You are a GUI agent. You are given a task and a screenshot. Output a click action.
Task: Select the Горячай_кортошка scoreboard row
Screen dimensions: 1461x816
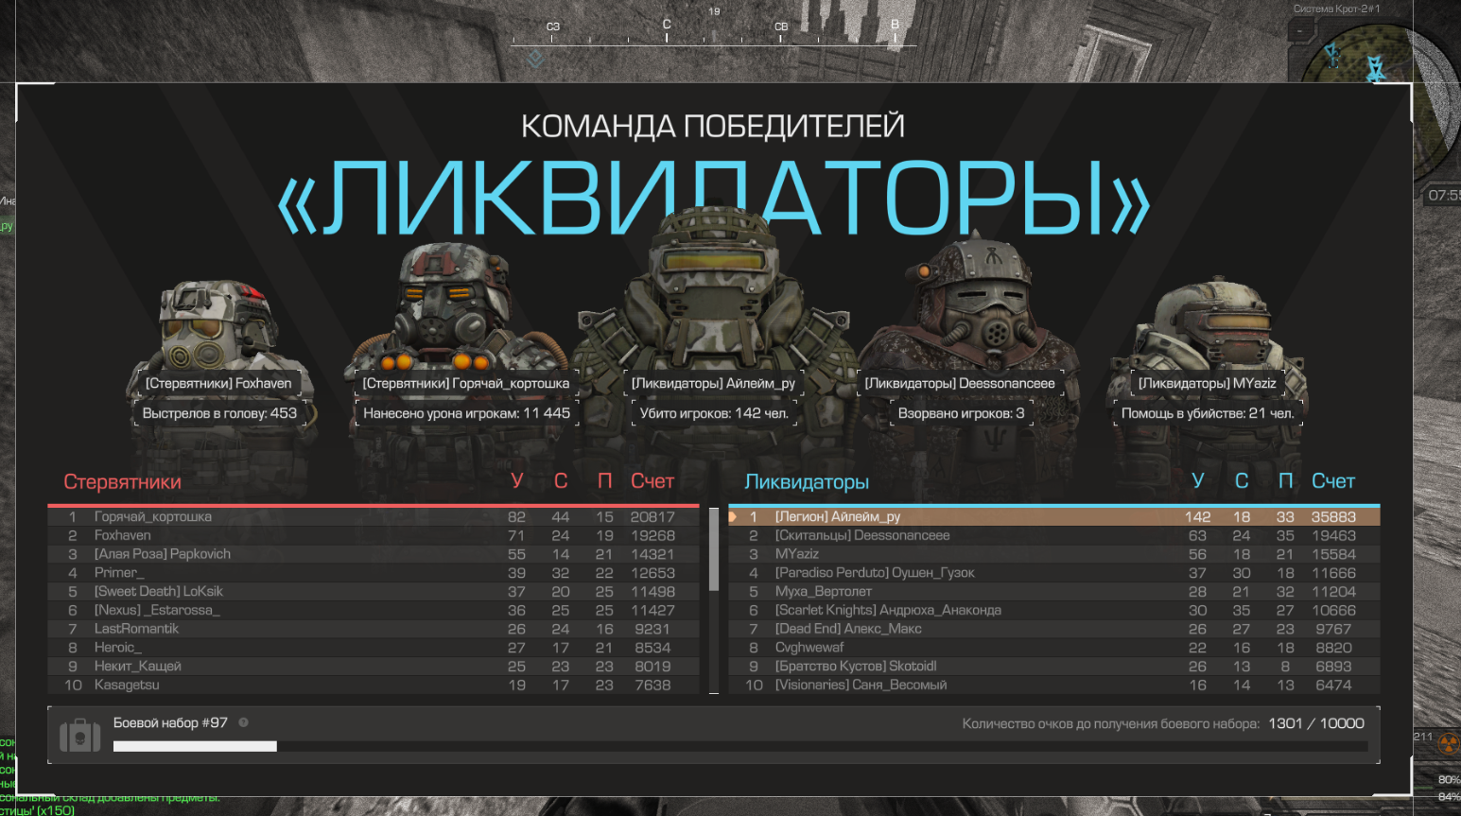374,516
